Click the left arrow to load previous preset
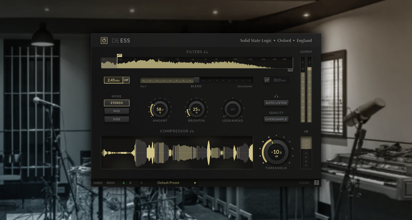The width and height of the screenshot is (412, 220). (x=142, y=183)
